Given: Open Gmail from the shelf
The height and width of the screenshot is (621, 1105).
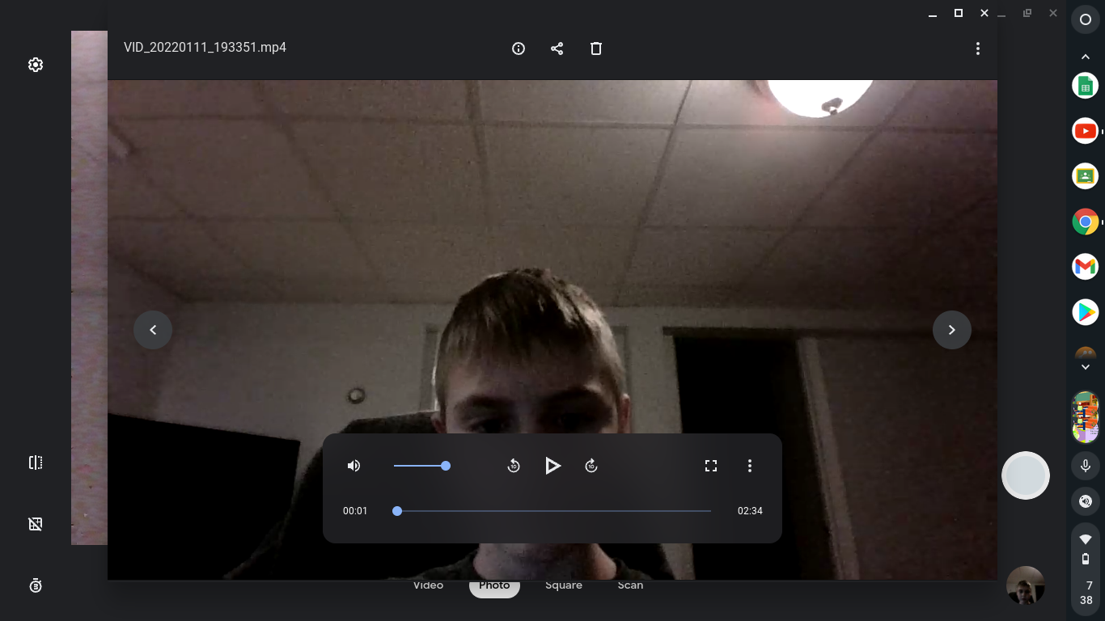Looking at the screenshot, I should coord(1086,267).
